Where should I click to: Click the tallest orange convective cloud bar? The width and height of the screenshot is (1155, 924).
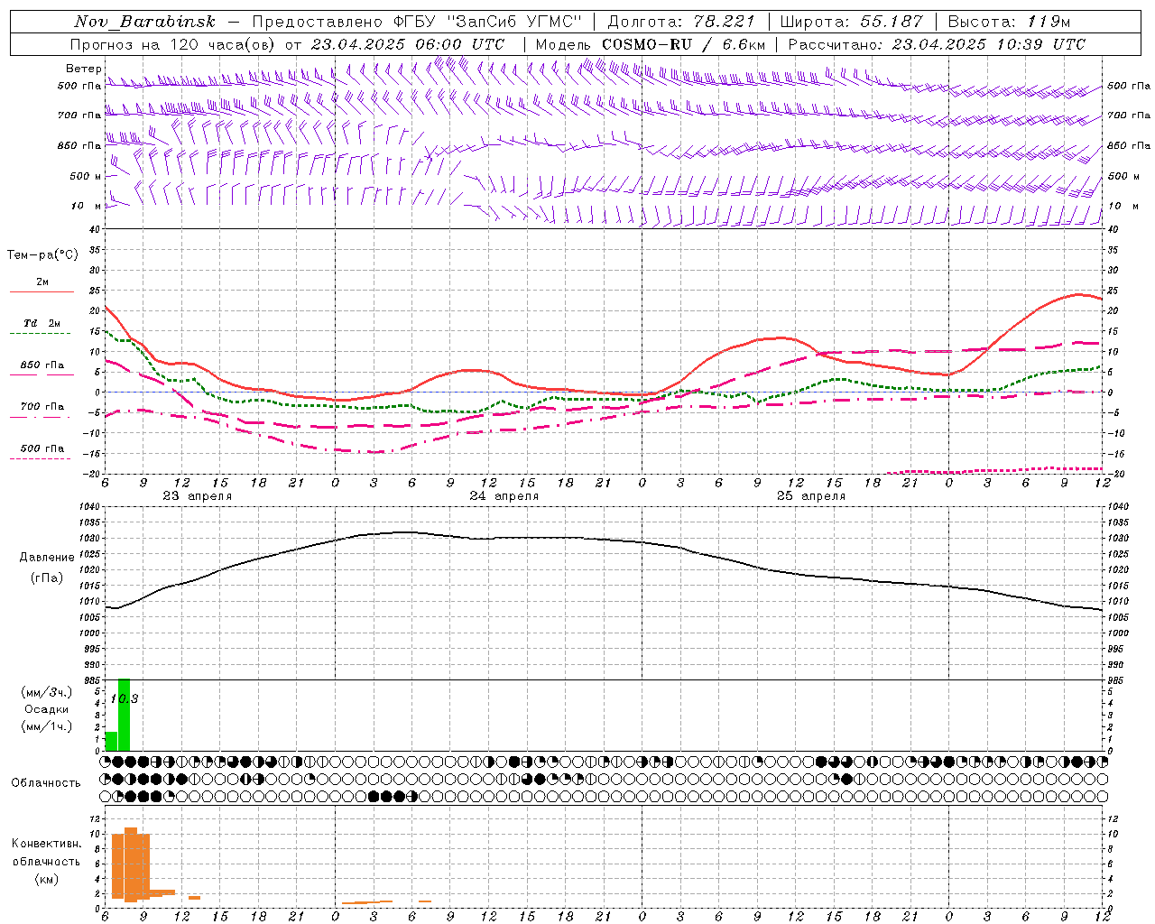pos(131,864)
